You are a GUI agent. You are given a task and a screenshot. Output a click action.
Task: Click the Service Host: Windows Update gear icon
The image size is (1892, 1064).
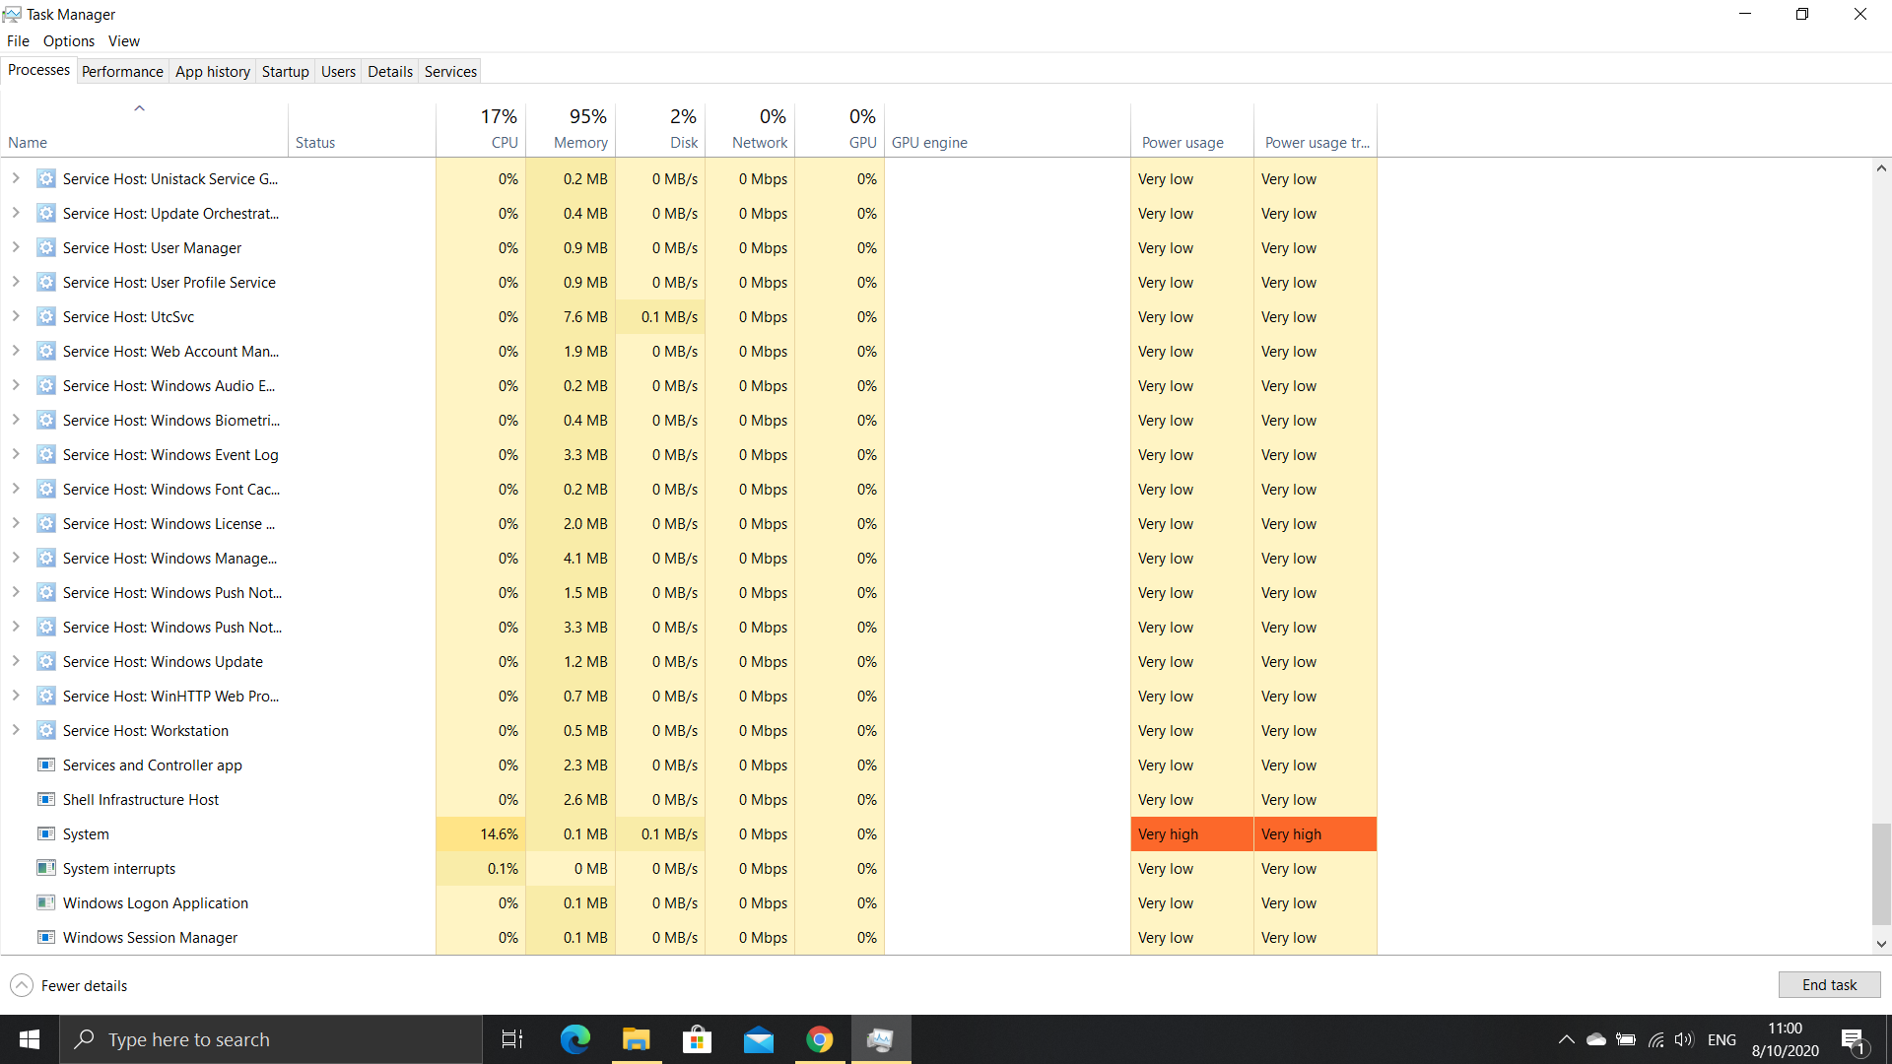pyautogui.click(x=45, y=661)
